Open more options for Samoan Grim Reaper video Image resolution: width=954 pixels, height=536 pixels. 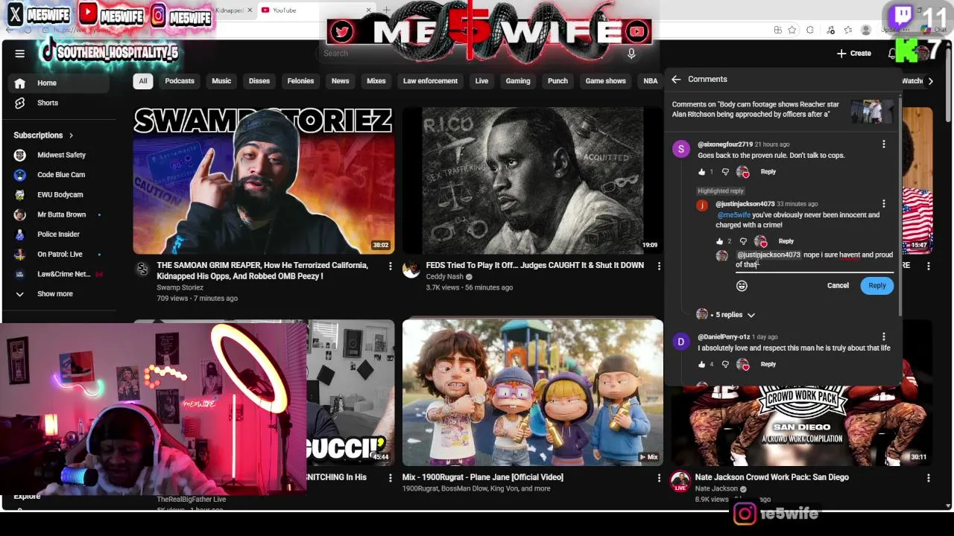390,266
